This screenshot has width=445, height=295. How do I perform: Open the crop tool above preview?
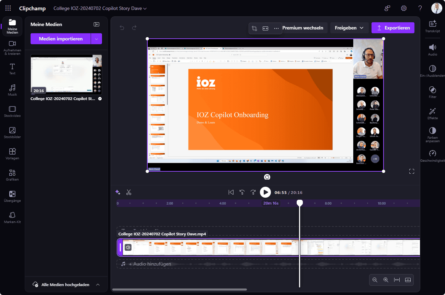coord(254,28)
